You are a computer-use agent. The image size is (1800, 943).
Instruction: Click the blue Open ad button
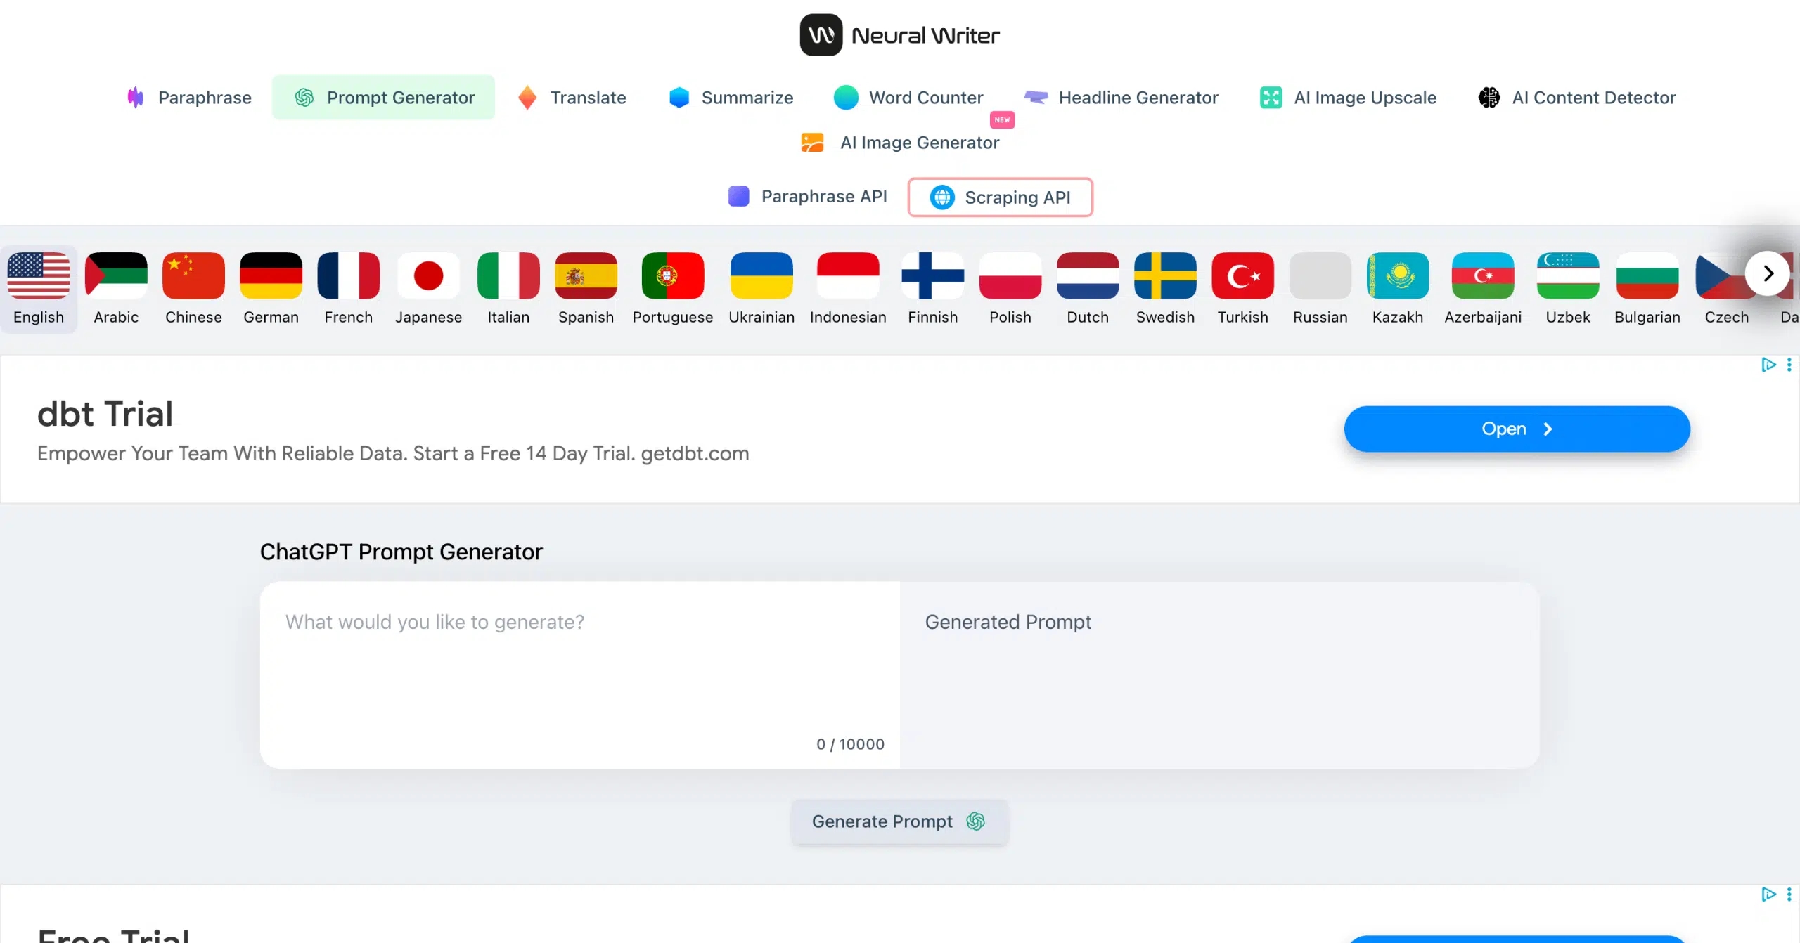point(1517,429)
